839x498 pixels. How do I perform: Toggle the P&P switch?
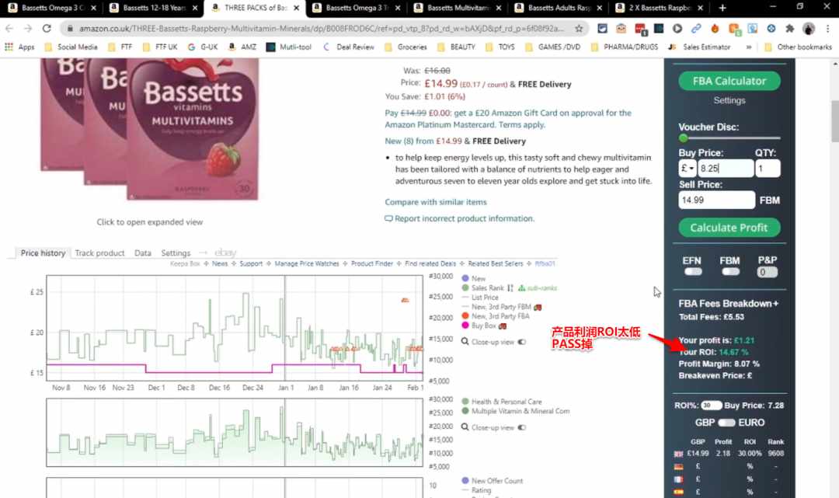768,272
